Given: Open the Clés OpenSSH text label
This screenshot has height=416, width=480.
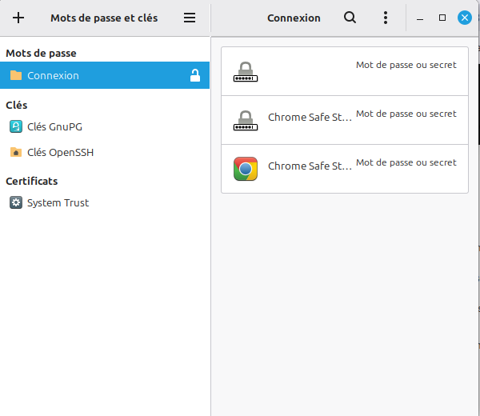Looking at the screenshot, I should point(60,152).
